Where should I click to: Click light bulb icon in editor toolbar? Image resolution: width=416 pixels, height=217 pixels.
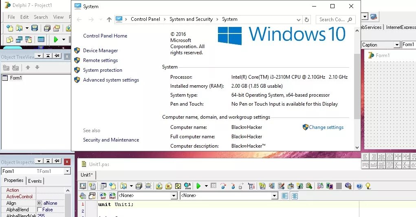coord(368,186)
